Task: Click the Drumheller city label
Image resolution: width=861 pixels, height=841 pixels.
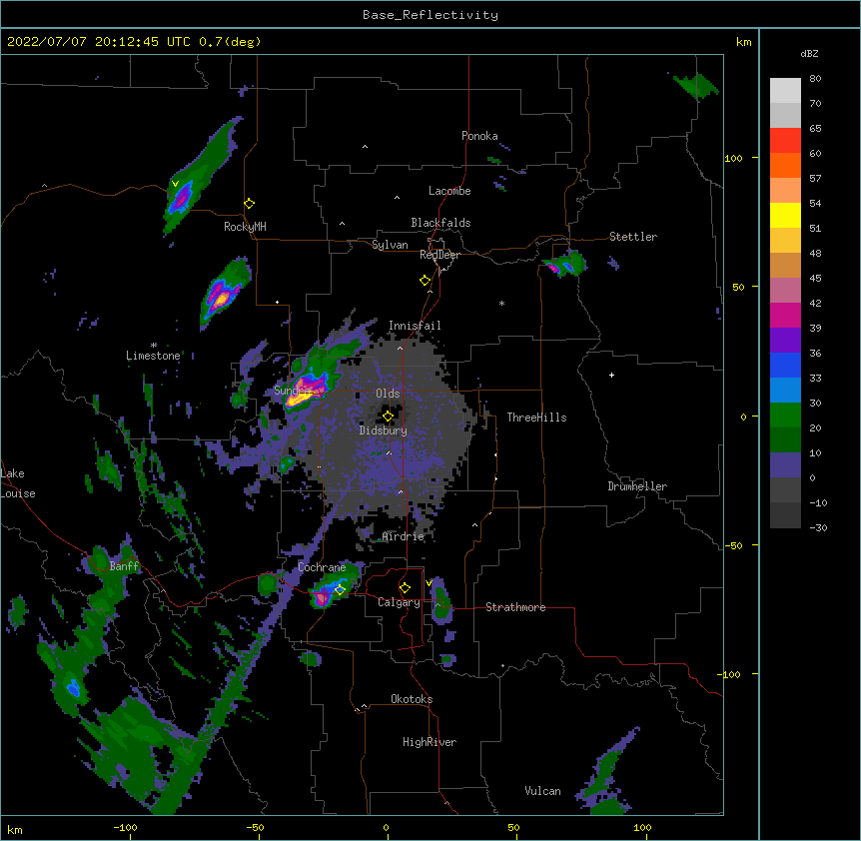Action: coord(637,486)
